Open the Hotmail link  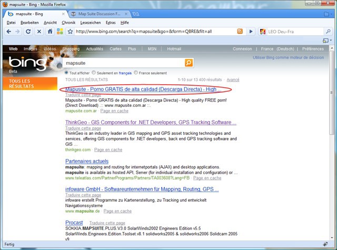click(x=174, y=49)
